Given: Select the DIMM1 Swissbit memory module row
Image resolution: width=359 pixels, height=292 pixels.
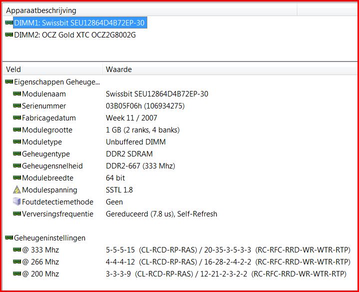Looking at the screenshot, I should click(80, 22).
